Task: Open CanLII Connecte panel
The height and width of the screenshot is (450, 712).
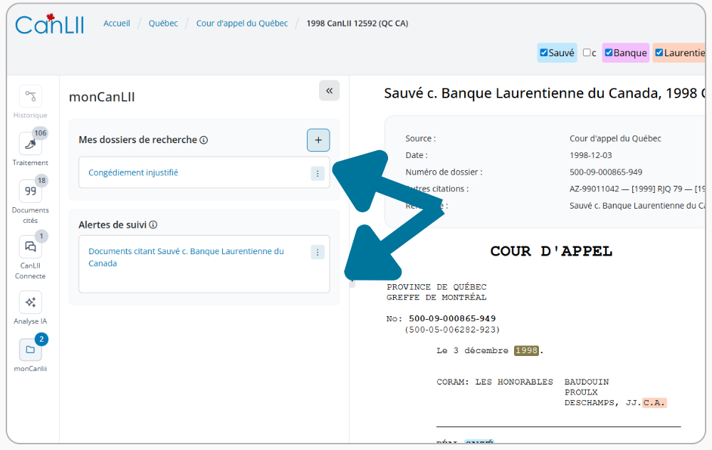Action: point(30,247)
